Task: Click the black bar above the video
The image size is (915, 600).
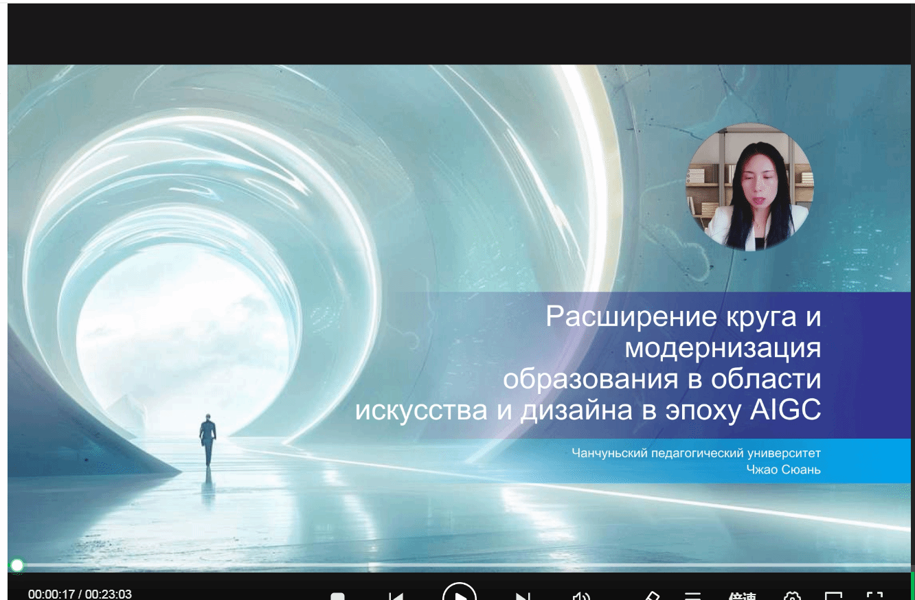Action: [x=459, y=34]
